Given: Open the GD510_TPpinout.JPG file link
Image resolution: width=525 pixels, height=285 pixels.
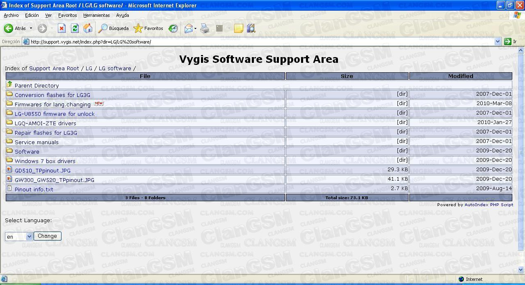Looking at the screenshot, I should click(43, 170).
